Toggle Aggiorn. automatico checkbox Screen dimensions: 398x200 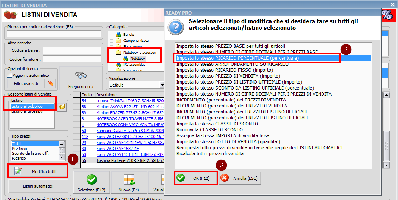10,75
